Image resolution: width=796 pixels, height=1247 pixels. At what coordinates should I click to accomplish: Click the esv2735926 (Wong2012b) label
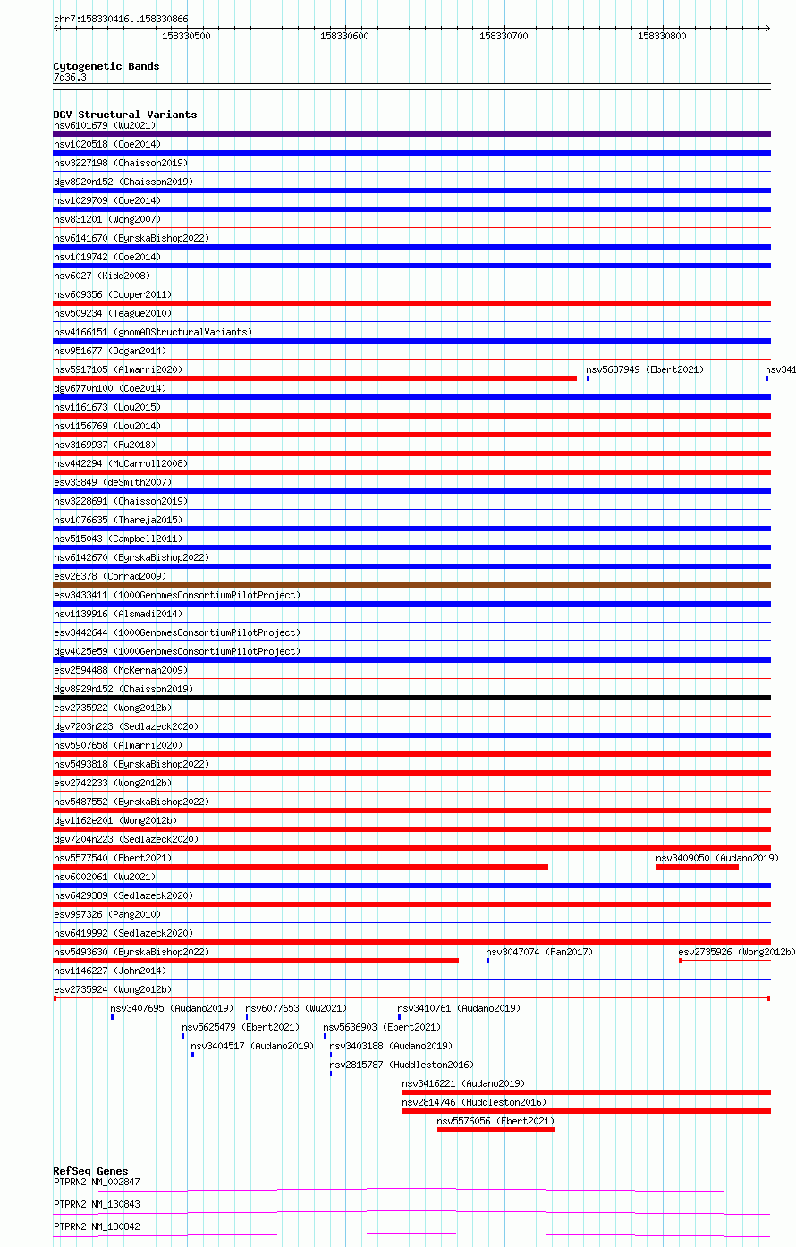click(737, 952)
